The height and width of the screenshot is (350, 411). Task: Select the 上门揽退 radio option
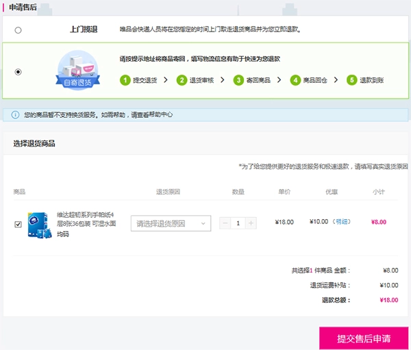pyautogui.click(x=18, y=30)
